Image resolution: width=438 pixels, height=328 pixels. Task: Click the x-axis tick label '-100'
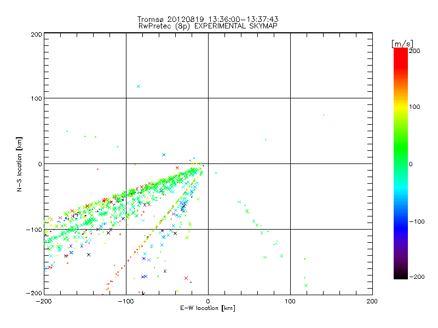pos(126,301)
